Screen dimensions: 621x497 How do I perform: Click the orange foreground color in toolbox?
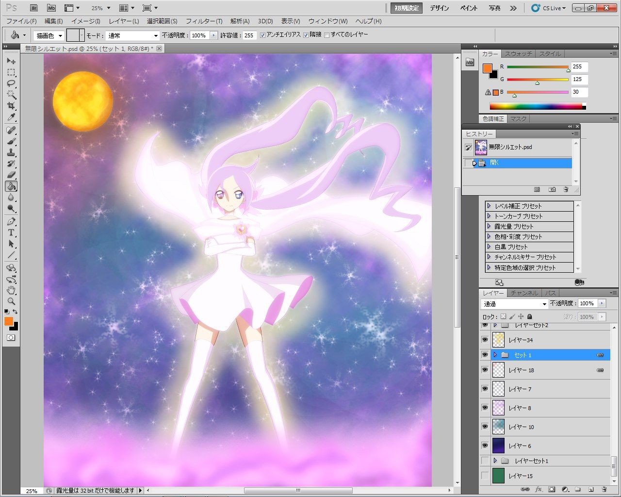pos(9,321)
